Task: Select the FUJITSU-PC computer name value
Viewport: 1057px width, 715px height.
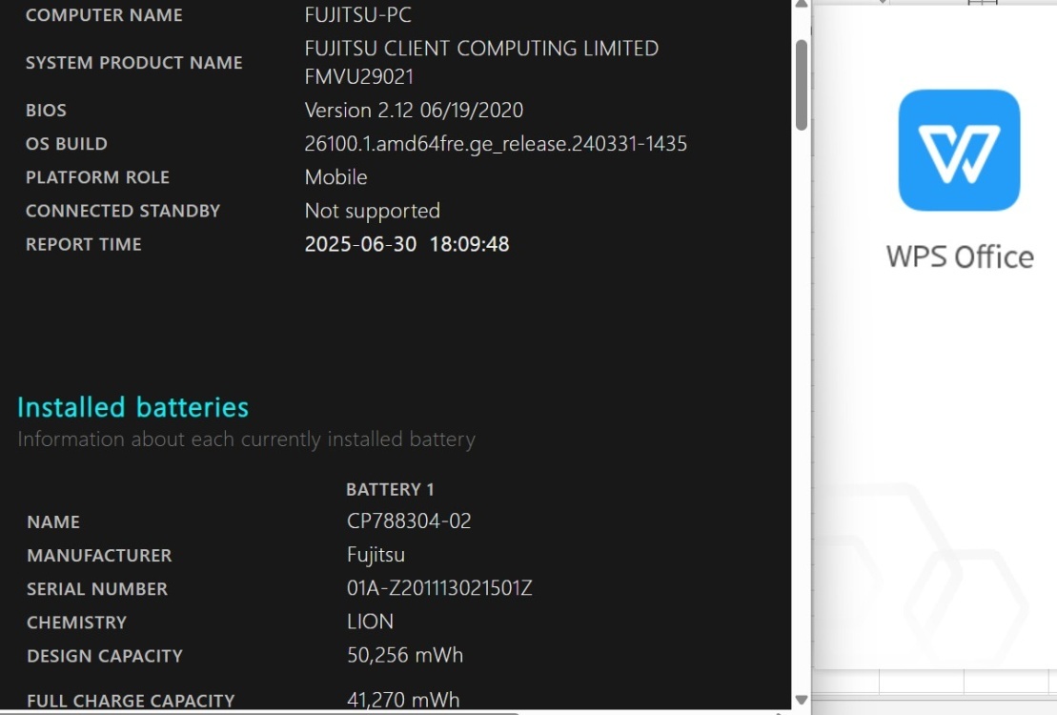Action: click(x=358, y=15)
